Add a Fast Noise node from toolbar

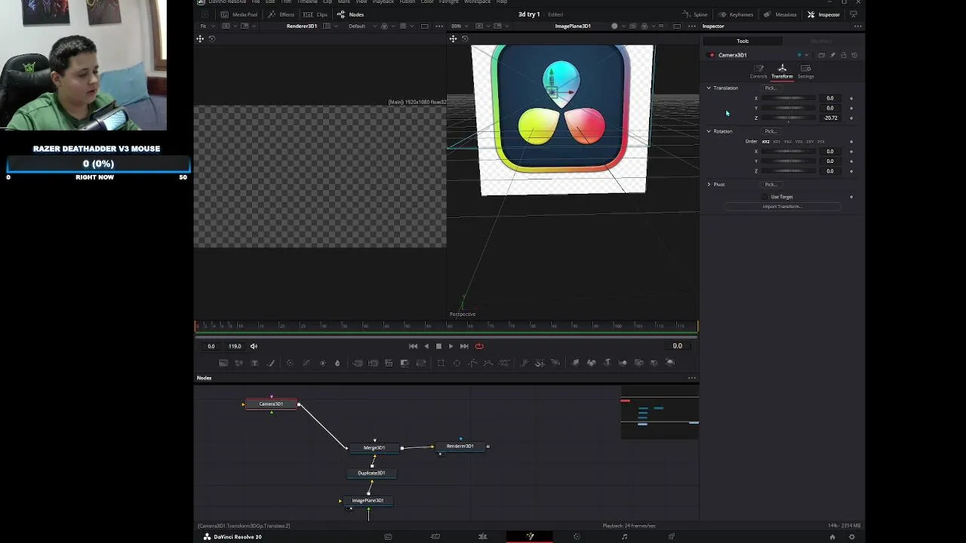238,363
